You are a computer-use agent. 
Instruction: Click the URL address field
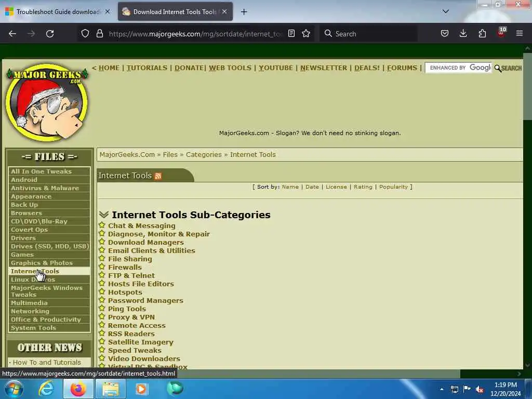pos(195,34)
